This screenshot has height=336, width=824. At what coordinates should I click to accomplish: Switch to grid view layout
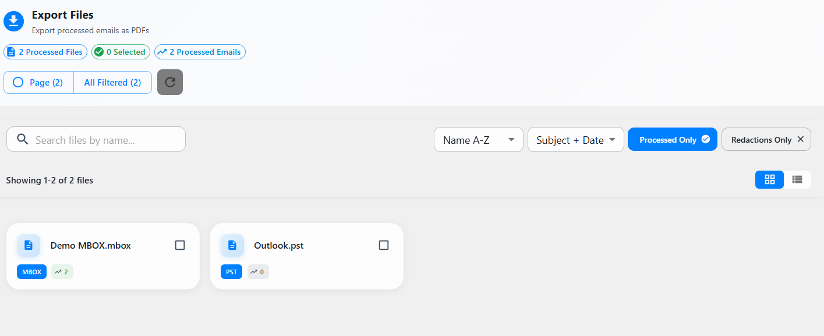click(769, 179)
